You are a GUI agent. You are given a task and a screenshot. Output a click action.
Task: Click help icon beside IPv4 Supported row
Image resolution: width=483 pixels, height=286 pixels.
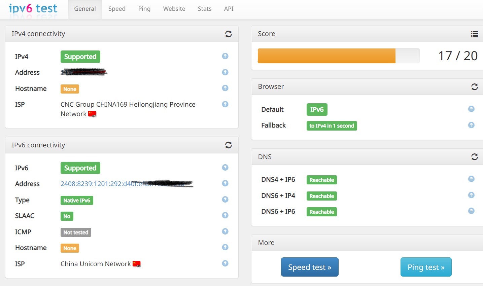click(x=225, y=56)
